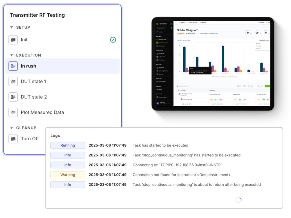Choose Part model in the View by menu

(x=259, y=46)
